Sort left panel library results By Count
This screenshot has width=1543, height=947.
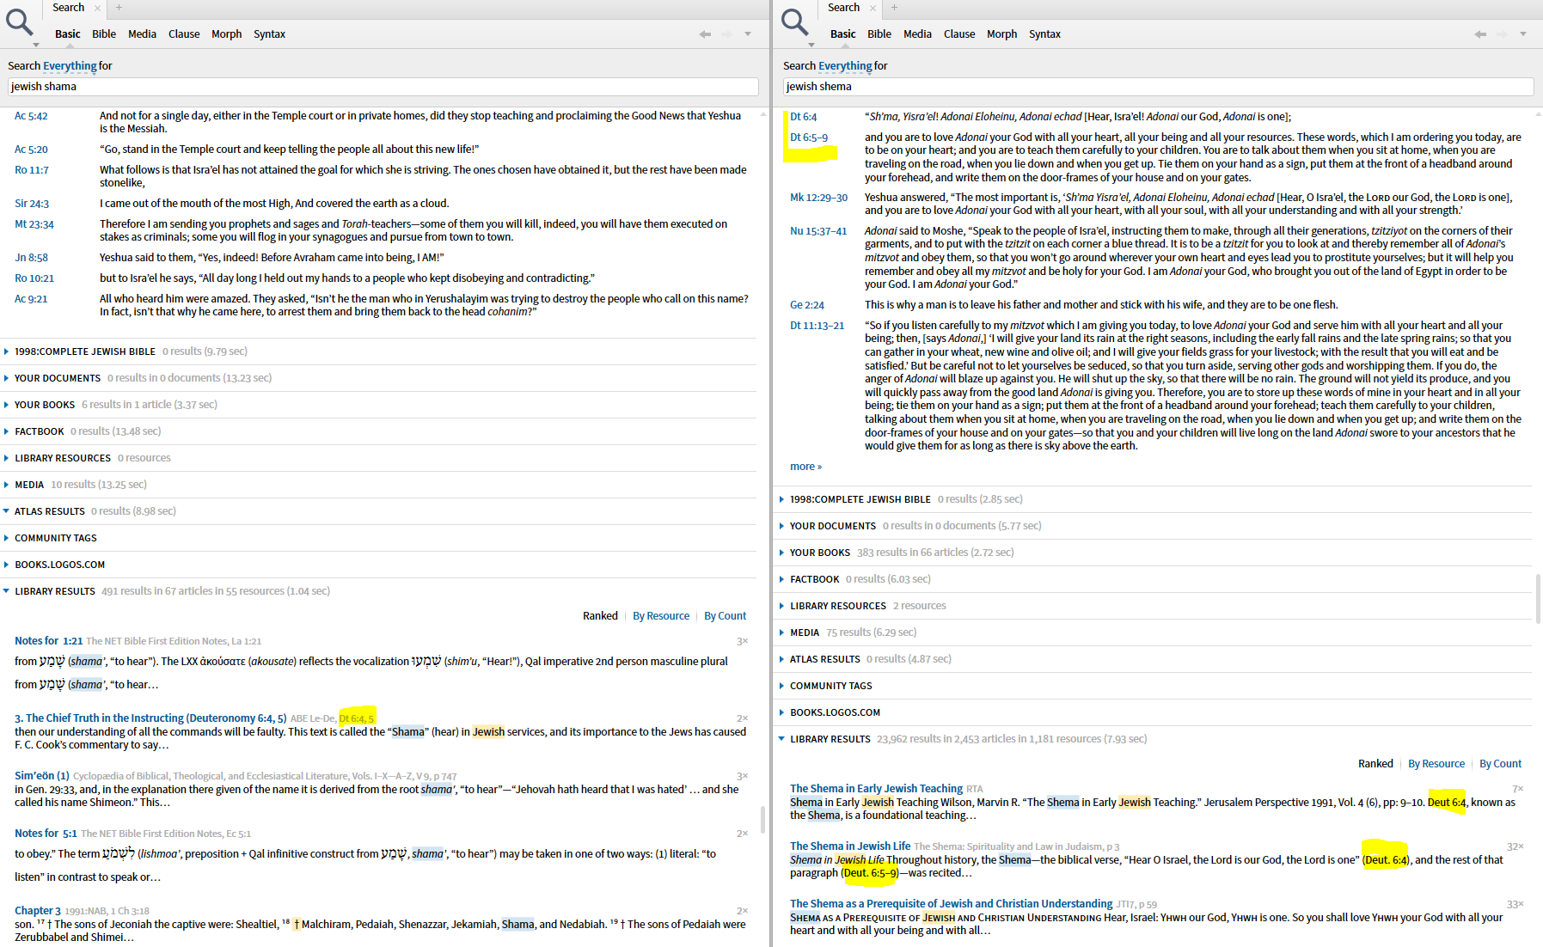click(725, 616)
